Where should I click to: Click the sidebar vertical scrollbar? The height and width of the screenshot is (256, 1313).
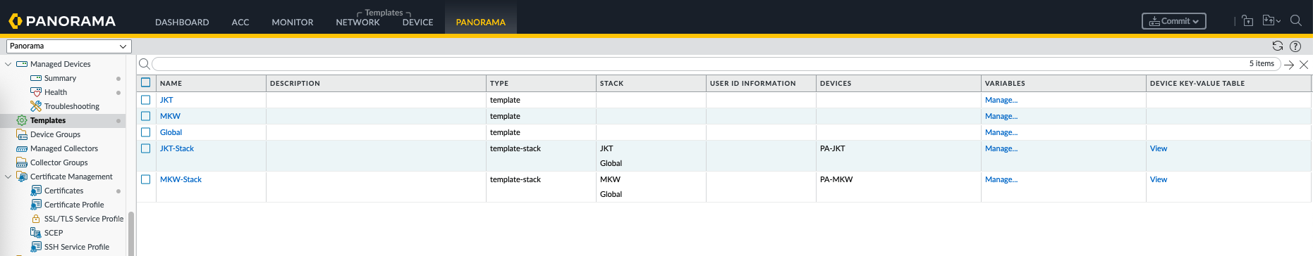tap(131, 233)
